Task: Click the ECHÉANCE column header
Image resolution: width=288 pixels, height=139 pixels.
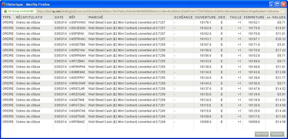Action: tap(184, 17)
